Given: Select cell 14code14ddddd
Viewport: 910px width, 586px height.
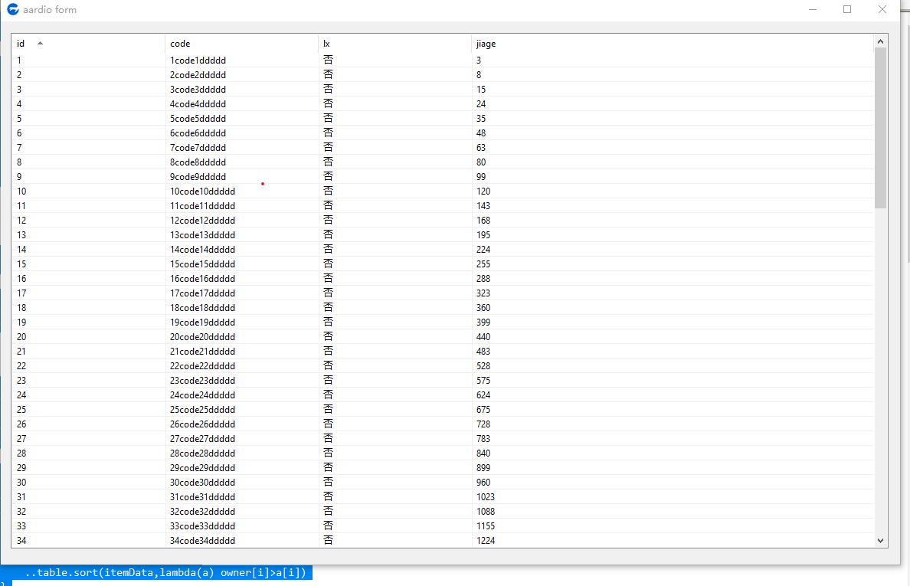Looking at the screenshot, I should (x=202, y=250).
